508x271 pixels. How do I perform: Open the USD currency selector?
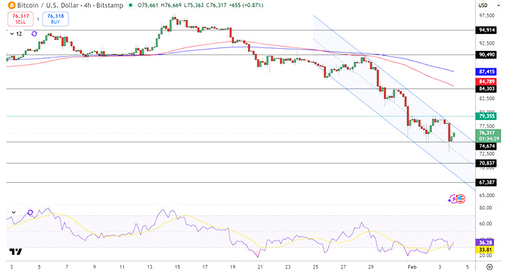pos(488,7)
